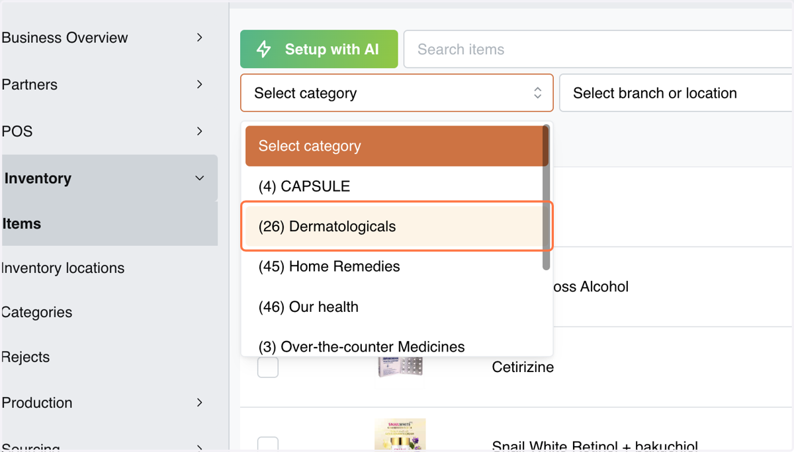Click the Partners sidebar label
794x452 pixels.
click(30, 85)
